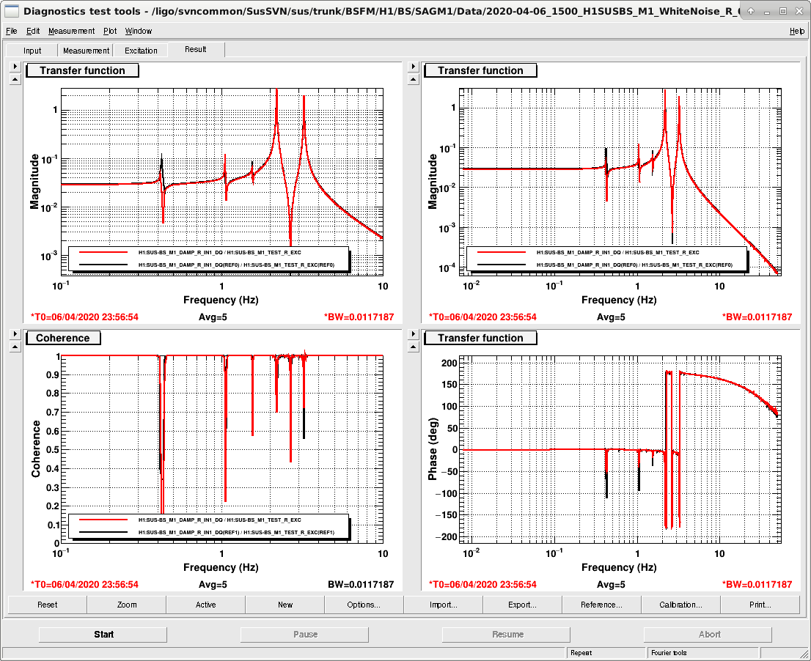The height and width of the screenshot is (661, 811).
Task: Click the Abort button
Action: (709, 635)
